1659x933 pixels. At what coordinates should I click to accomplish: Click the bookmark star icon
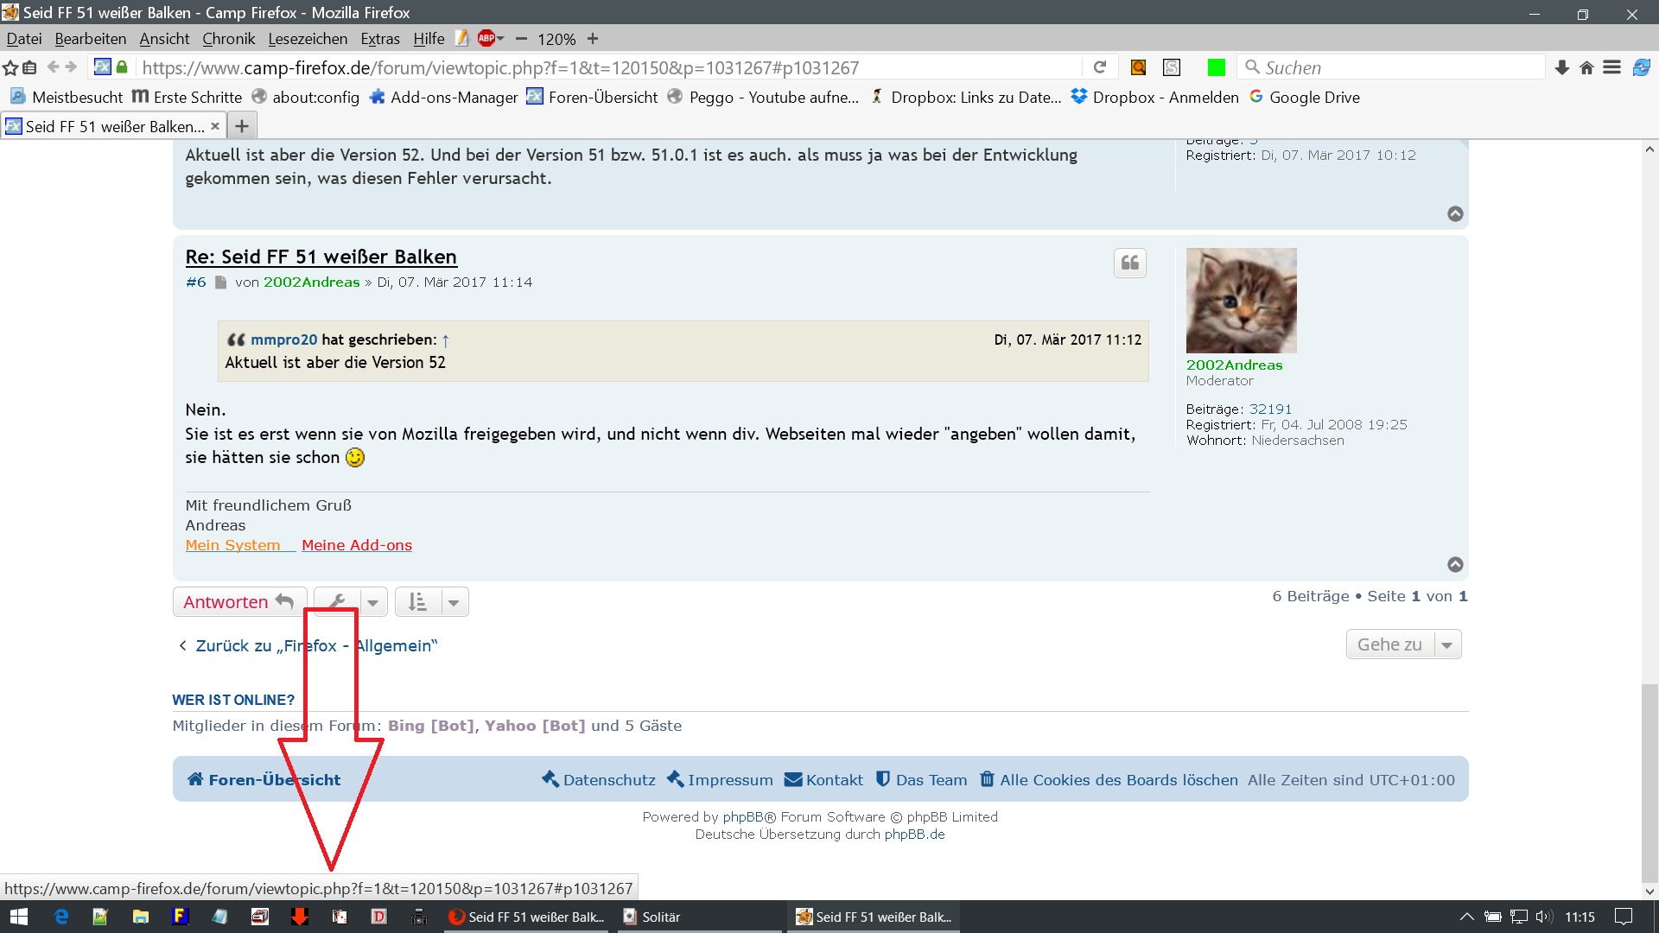click(x=10, y=67)
